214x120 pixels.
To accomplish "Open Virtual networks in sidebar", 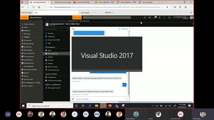I will click(x=28, y=66).
